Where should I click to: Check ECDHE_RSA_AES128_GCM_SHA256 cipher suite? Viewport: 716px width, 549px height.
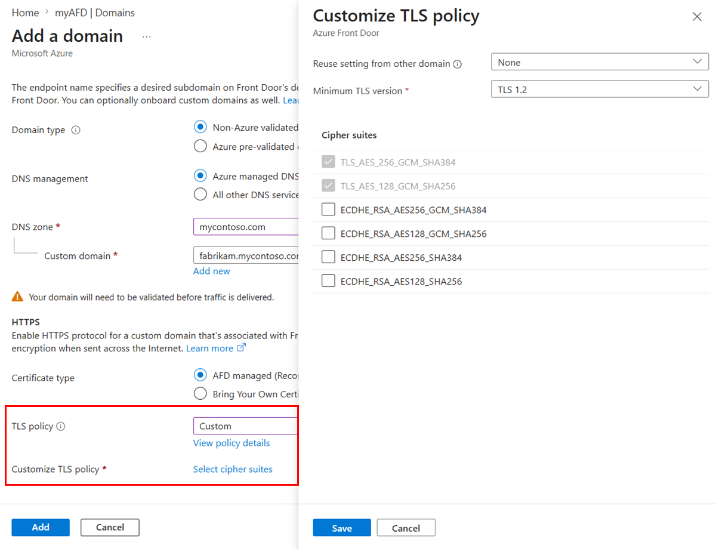(328, 233)
